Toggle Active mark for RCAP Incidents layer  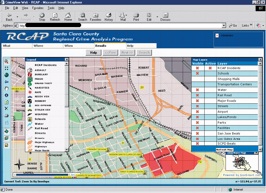click(210, 68)
